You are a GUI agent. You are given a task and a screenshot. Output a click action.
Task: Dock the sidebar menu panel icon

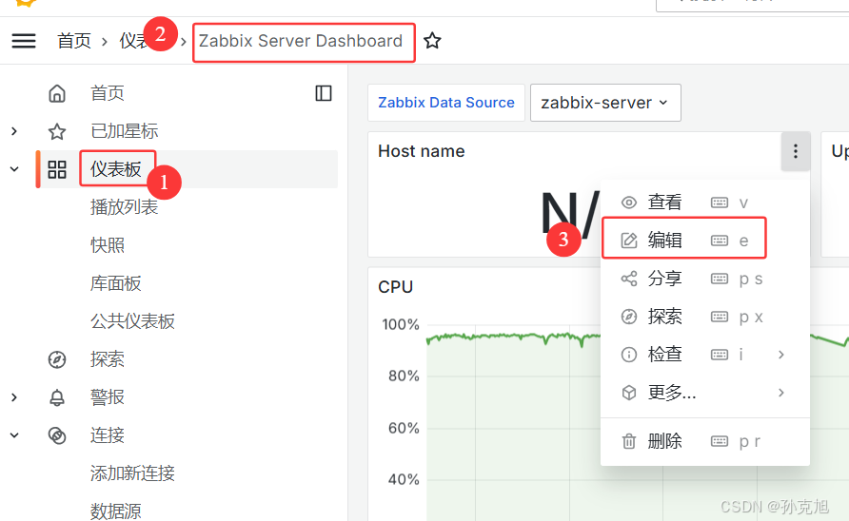(324, 93)
